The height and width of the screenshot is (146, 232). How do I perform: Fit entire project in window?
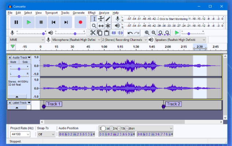[x=167, y=33]
